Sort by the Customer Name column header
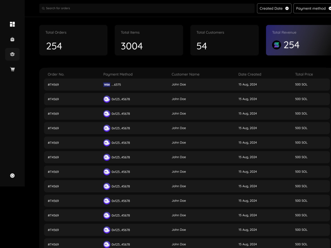The image size is (331, 248). [185, 74]
